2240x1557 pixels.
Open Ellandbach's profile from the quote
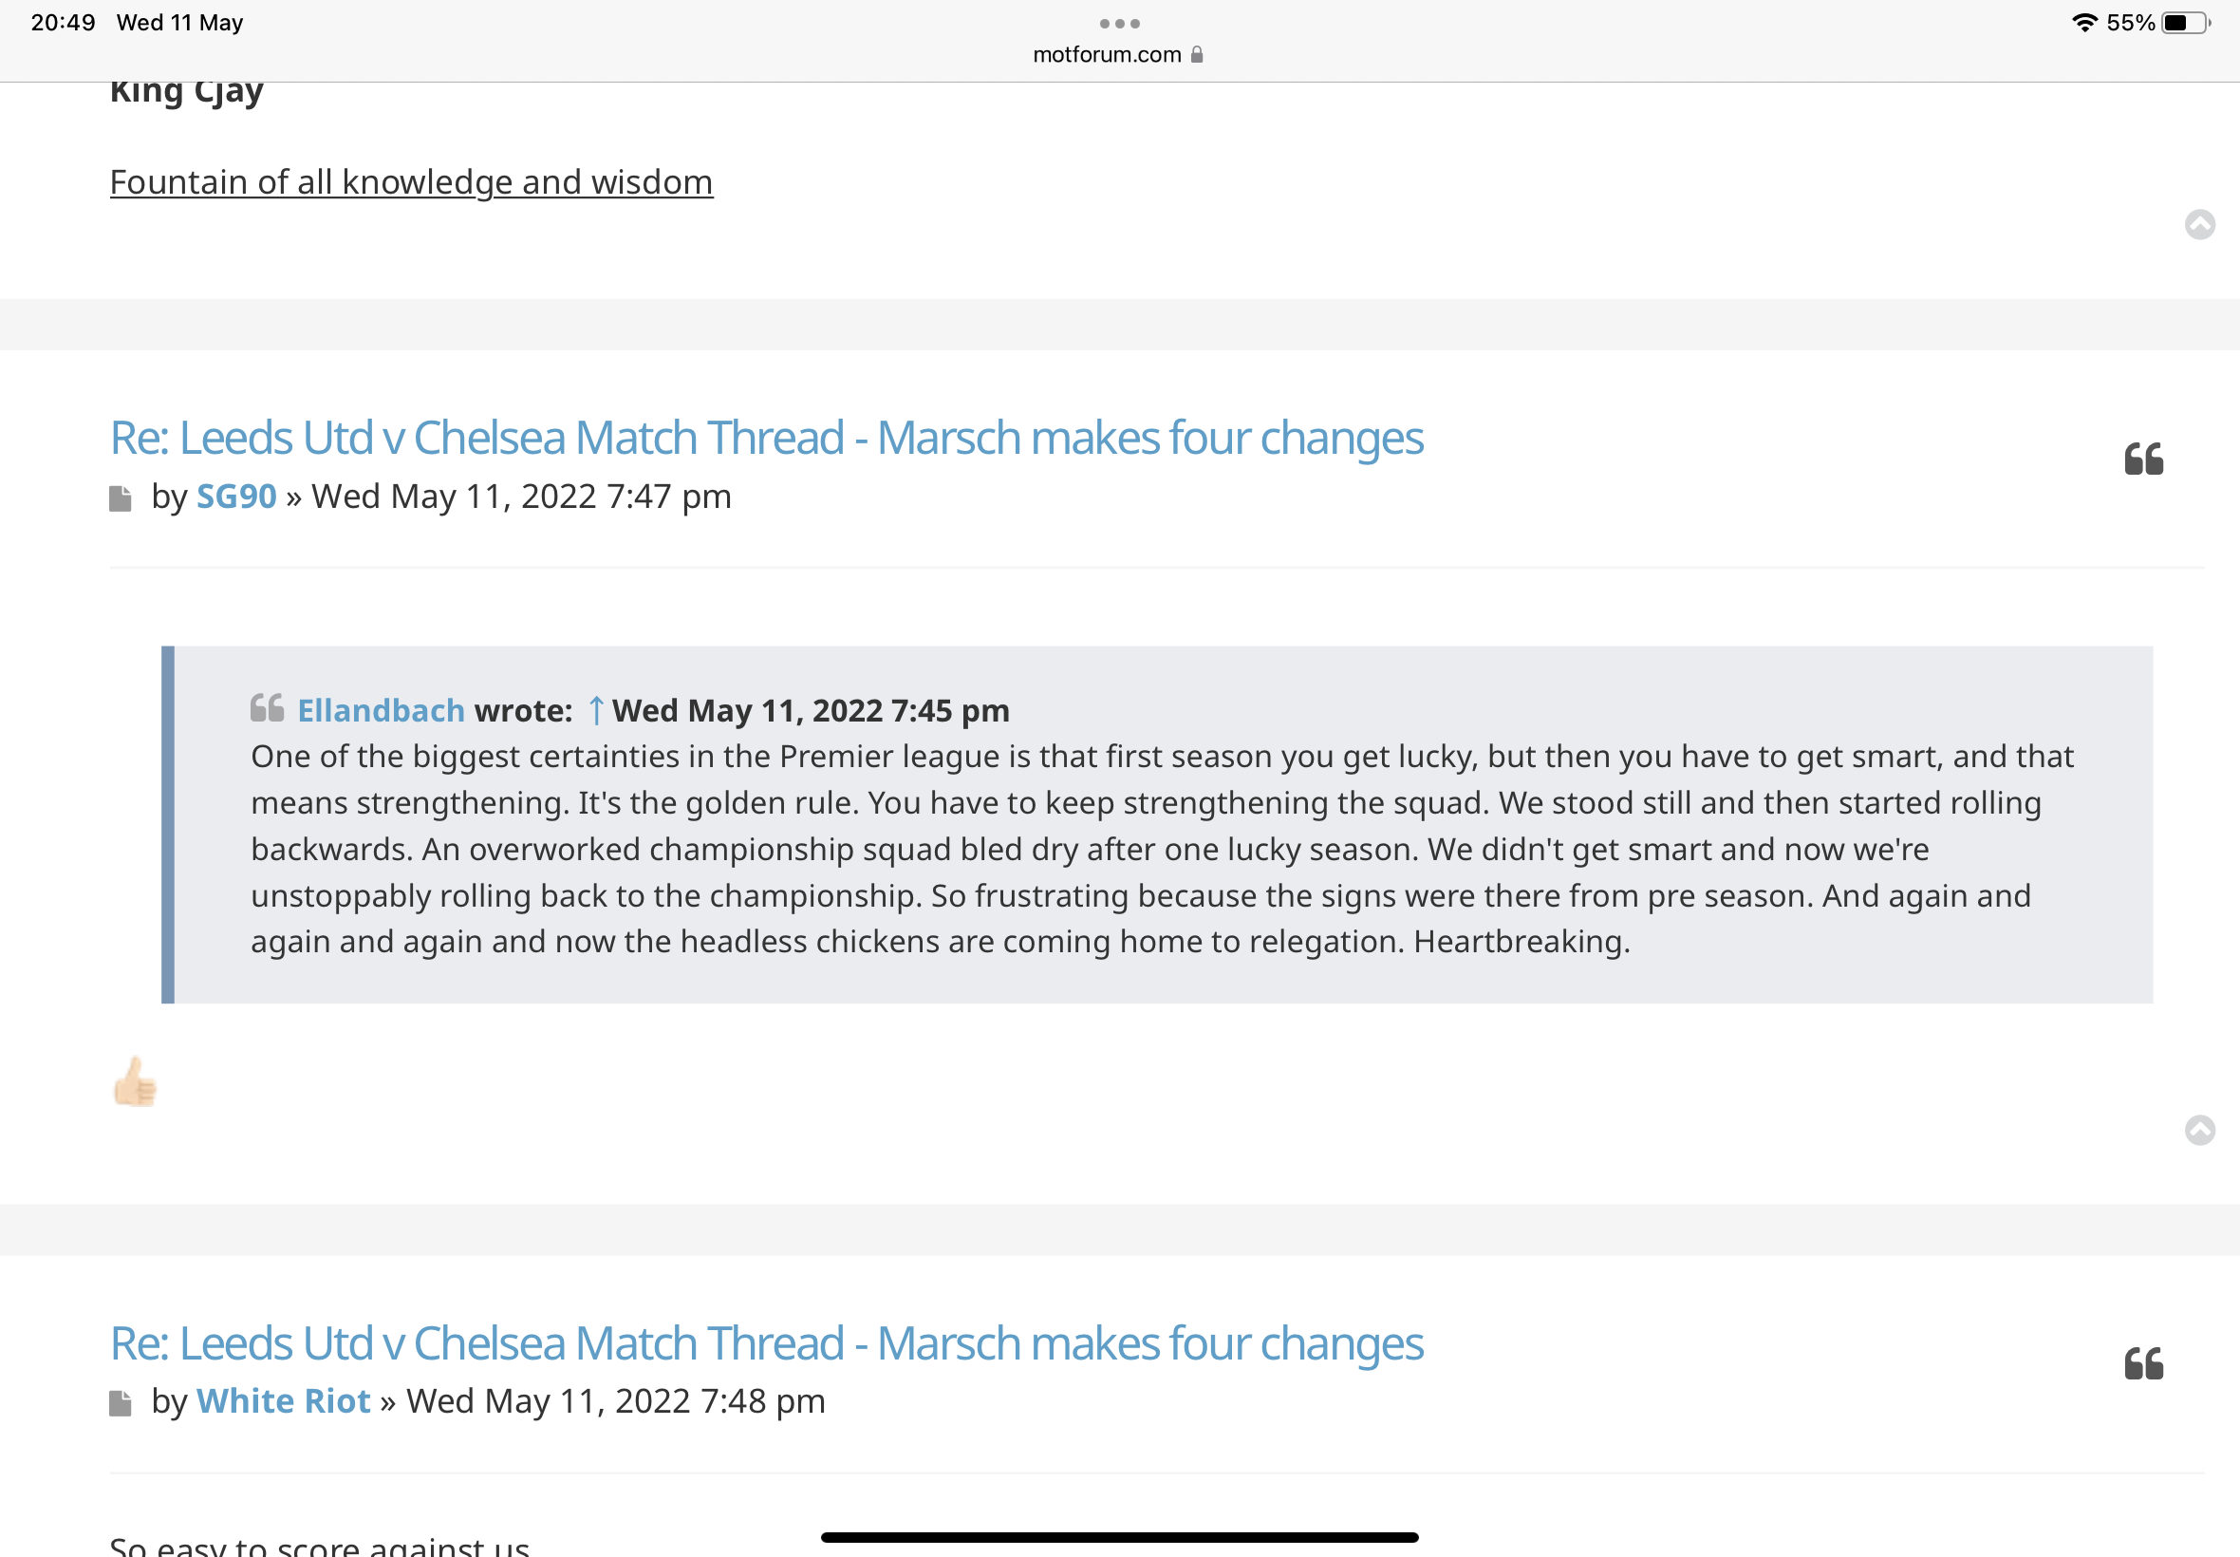tap(382, 710)
